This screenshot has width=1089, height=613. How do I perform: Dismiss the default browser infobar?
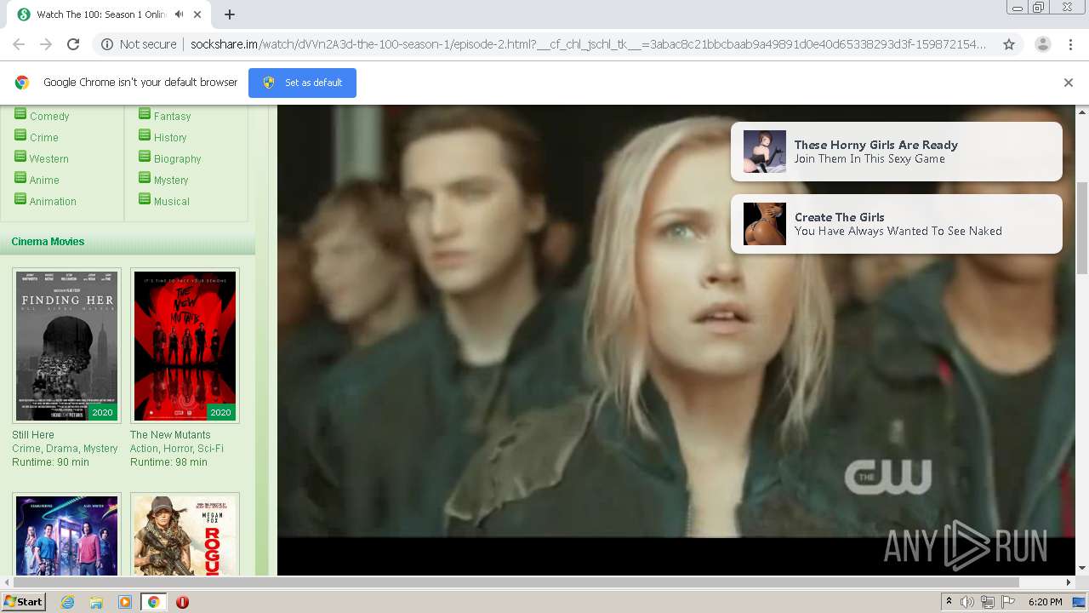(x=1069, y=83)
